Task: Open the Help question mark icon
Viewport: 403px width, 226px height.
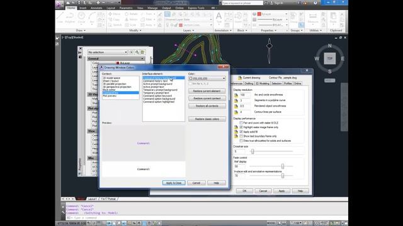Action: coord(315,3)
